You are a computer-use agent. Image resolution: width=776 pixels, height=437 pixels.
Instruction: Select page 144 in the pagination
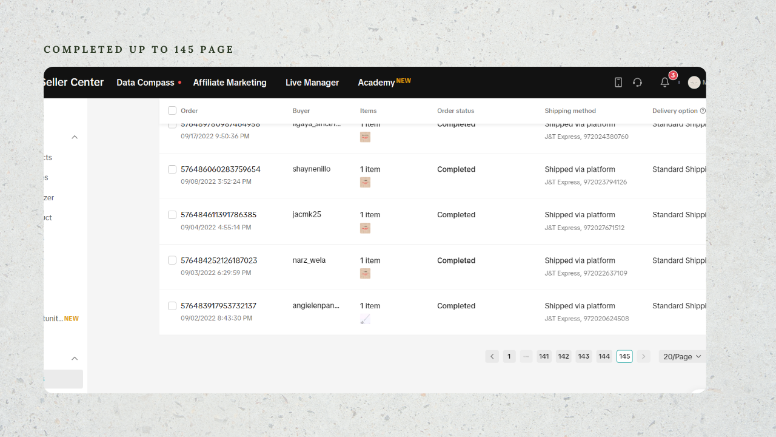[604, 356]
